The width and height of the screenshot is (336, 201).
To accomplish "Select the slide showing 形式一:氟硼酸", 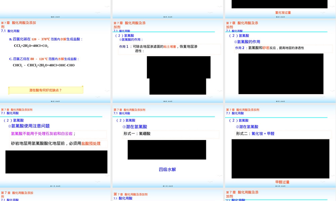I will [168, 146].
